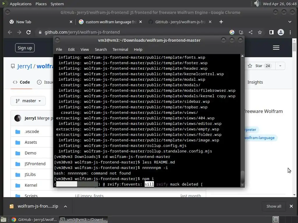Click the .vscode folder icon
298x223 pixels.
click(18, 132)
